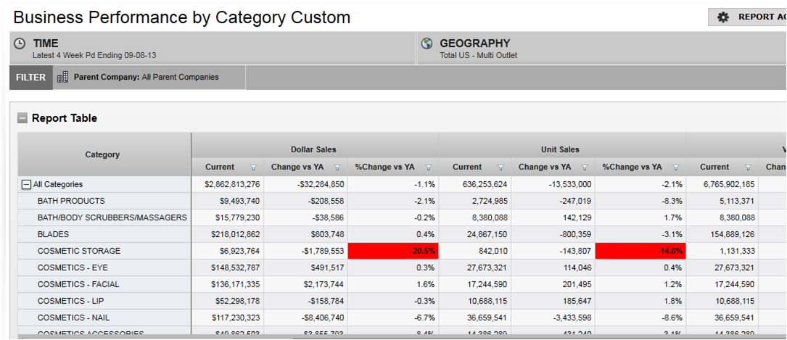The image size is (787, 340).
Task: Click the Parent Company building icon
Action: click(x=62, y=77)
